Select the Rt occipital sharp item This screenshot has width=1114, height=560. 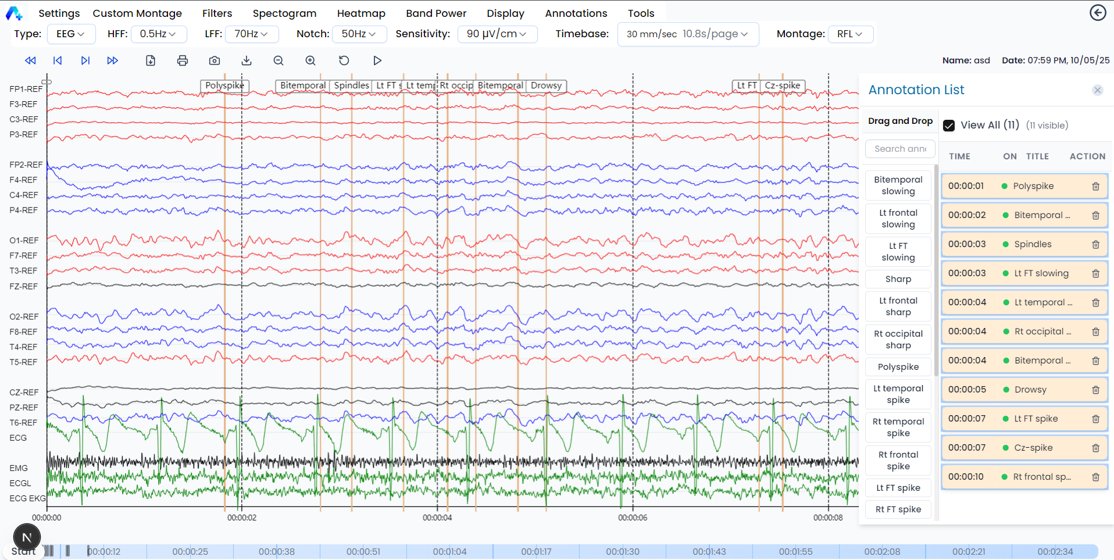click(898, 340)
